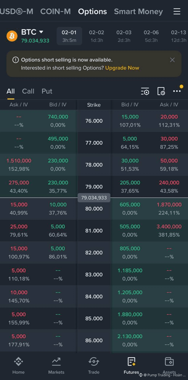Open Trade from bottom navigation
This screenshot has height=380, width=188.
point(94,365)
